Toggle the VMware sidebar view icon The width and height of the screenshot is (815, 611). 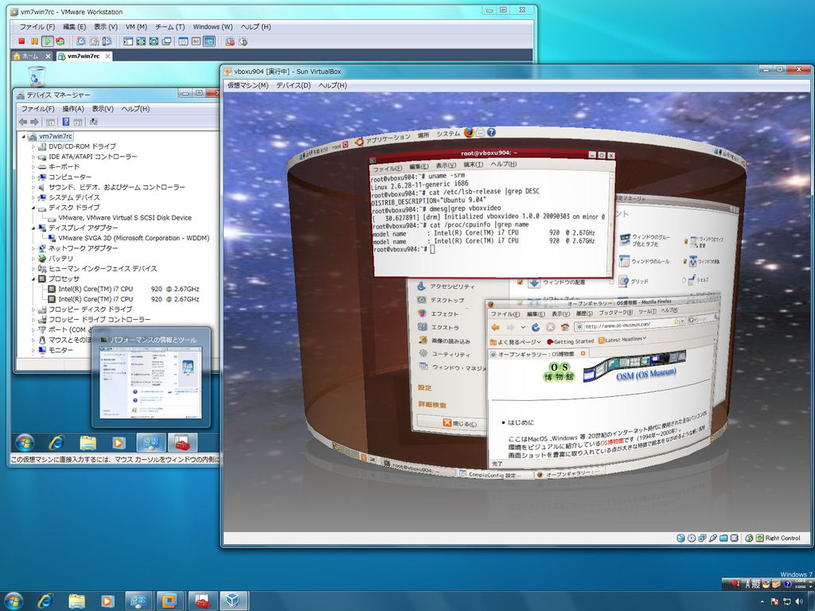tap(128, 41)
